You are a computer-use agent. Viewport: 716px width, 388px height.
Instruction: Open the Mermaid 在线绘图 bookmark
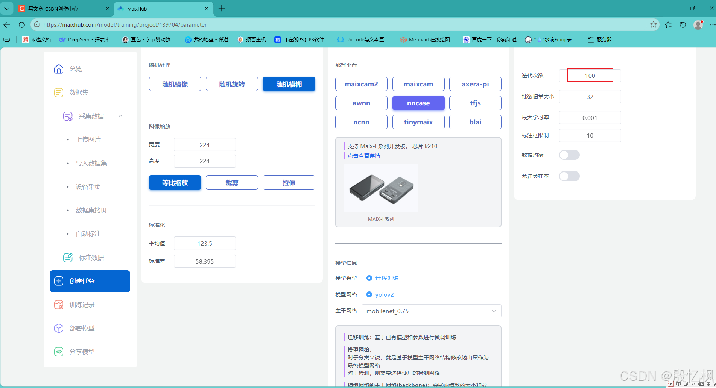tap(427, 39)
